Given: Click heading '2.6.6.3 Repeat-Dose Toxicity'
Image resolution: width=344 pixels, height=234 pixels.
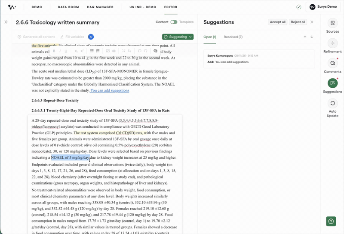Looking at the screenshot, I should (x=55, y=100).
